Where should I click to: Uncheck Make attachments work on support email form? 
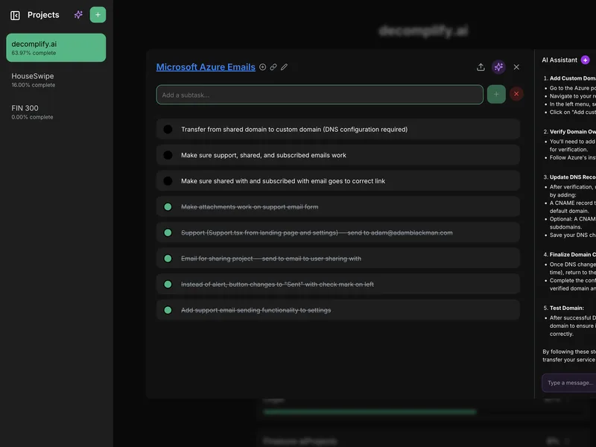coord(168,207)
